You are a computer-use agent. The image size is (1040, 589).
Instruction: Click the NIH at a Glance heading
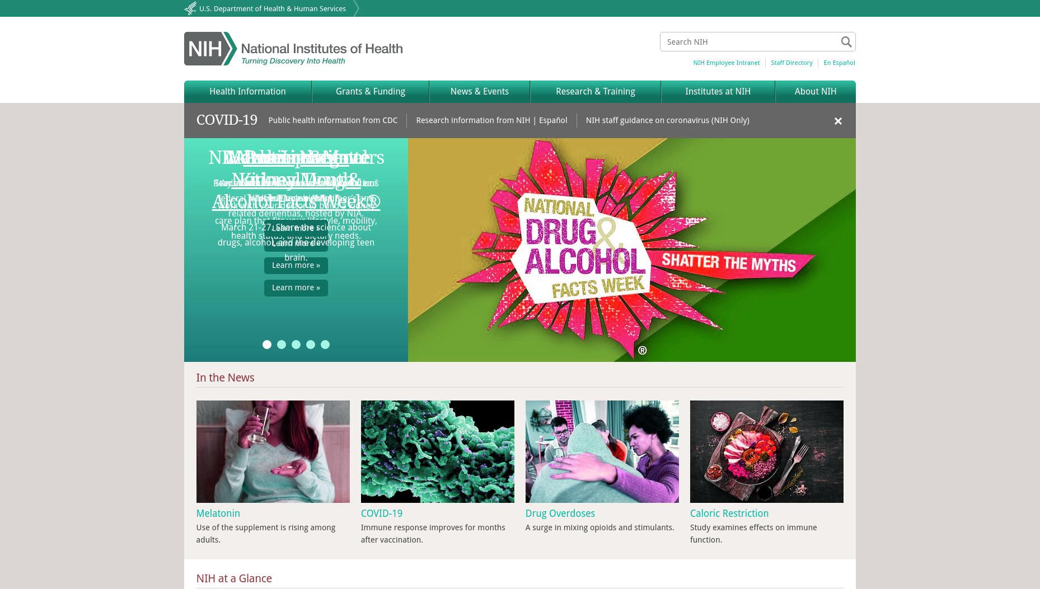[x=234, y=579]
